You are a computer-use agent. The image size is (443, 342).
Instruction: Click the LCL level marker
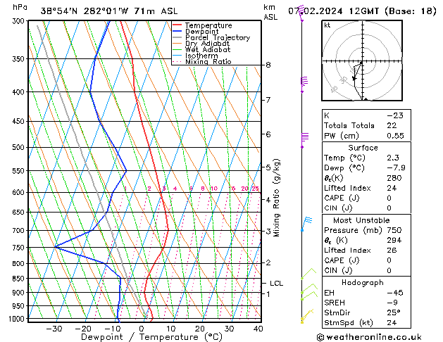coord(276,284)
